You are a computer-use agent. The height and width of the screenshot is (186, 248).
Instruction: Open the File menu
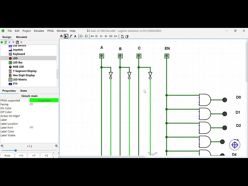pos(10,31)
